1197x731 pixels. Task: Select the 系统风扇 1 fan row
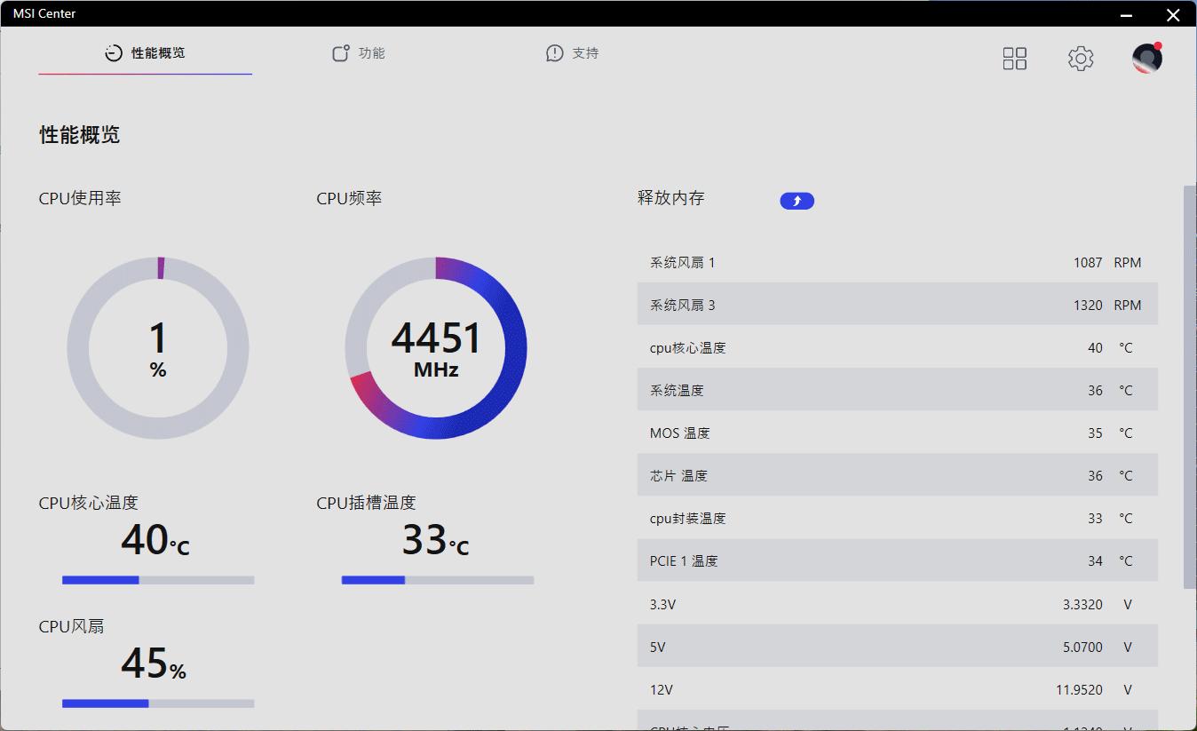[897, 262]
